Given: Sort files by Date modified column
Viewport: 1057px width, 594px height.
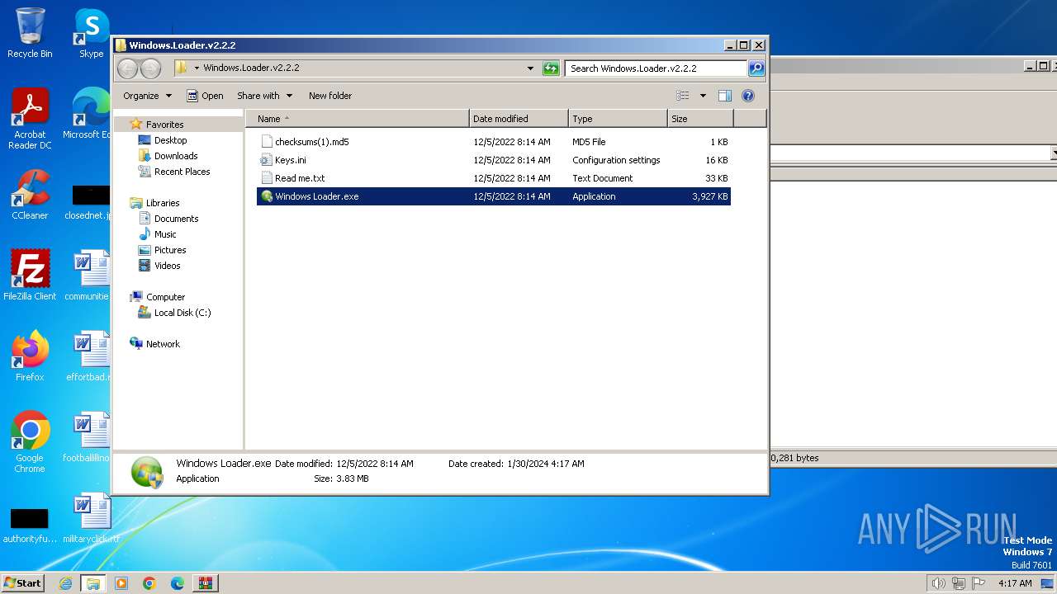Looking at the screenshot, I should (x=519, y=119).
